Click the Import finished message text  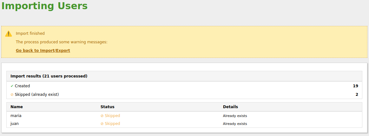pos(30,34)
